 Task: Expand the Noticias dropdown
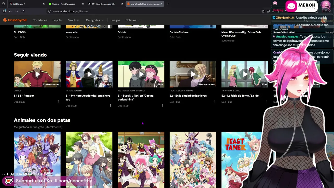pos(133,20)
